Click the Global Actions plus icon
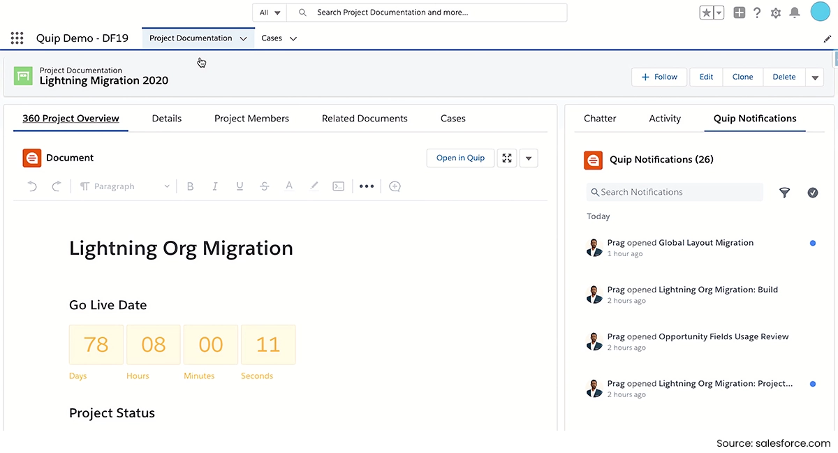 click(x=739, y=13)
